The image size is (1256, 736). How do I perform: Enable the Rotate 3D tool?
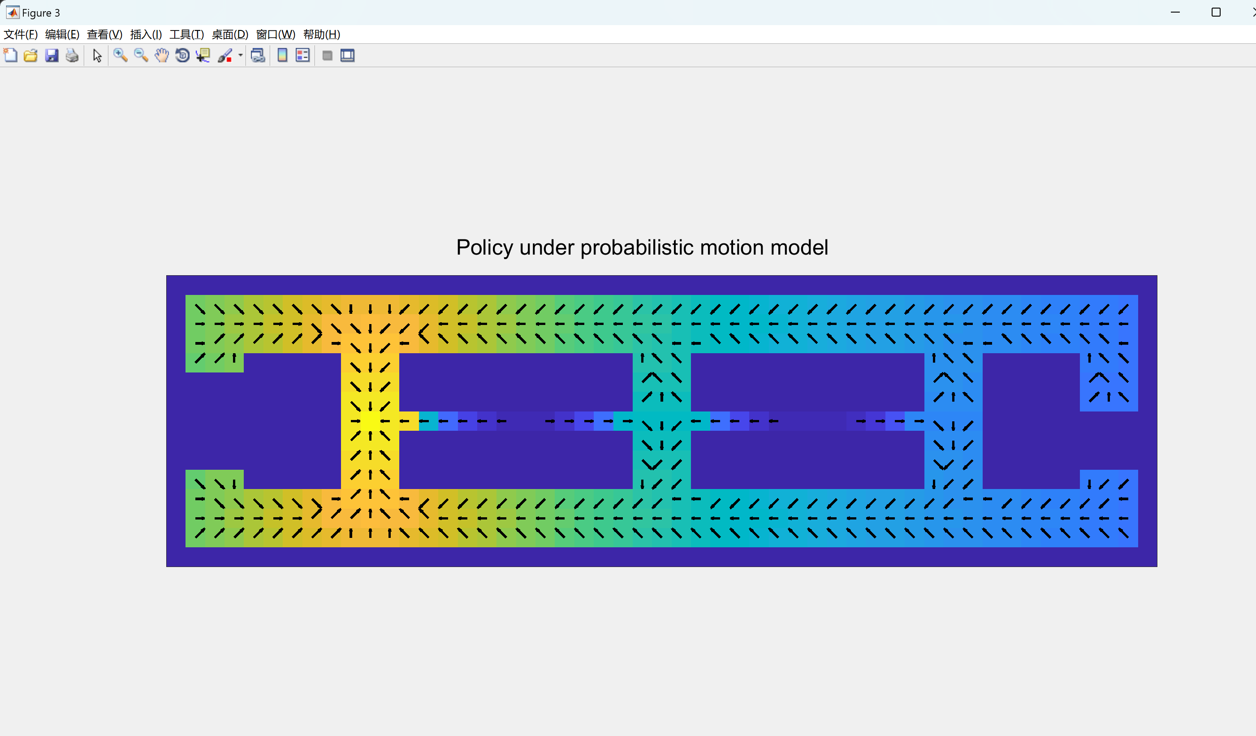(182, 55)
